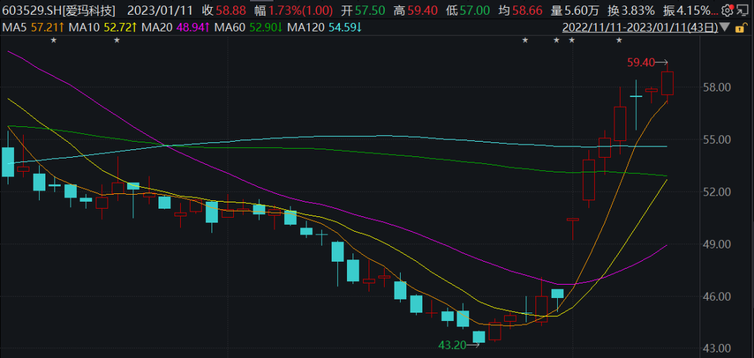Image resolution: width=754 pixels, height=358 pixels.
Task: Click the lowest cyan candlestick near 43.20
Action: (479, 337)
